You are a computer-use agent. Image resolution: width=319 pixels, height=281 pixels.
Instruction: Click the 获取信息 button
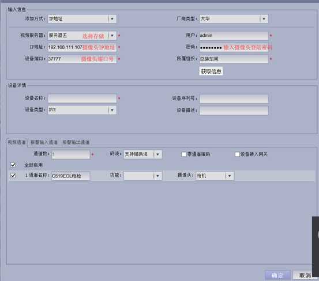[211, 71]
